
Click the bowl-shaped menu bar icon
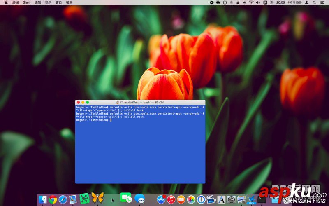[218, 2]
